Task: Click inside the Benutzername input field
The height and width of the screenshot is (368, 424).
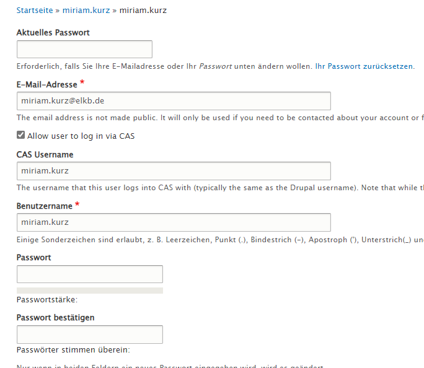Action: [174, 222]
